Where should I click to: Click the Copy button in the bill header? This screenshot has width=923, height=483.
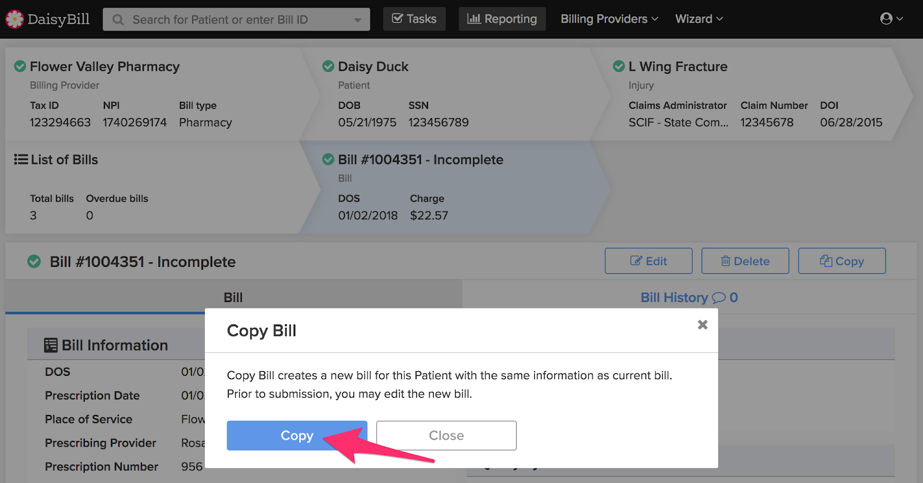click(x=842, y=261)
